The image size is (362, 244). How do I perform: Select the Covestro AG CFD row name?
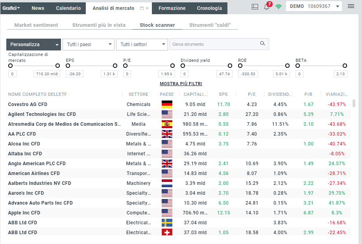(x=28, y=104)
